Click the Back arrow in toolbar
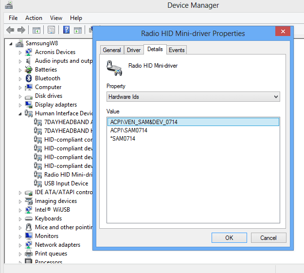This screenshot has width=304, height=273. coord(10,30)
